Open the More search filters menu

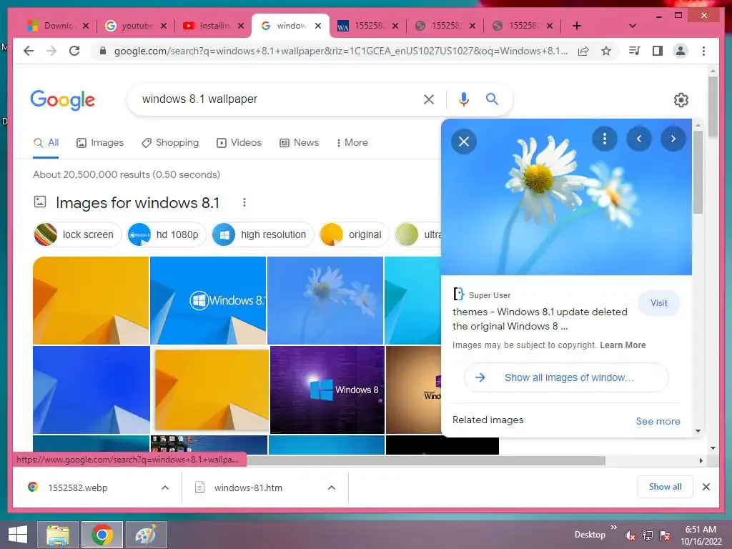coord(352,143)
